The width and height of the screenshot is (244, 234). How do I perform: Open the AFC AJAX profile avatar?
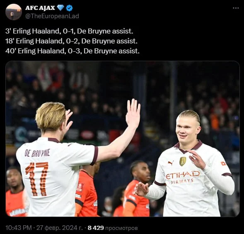click(x=14, y=12)
